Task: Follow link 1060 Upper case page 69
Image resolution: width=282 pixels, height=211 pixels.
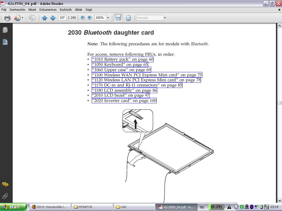Action: (121, 70)
